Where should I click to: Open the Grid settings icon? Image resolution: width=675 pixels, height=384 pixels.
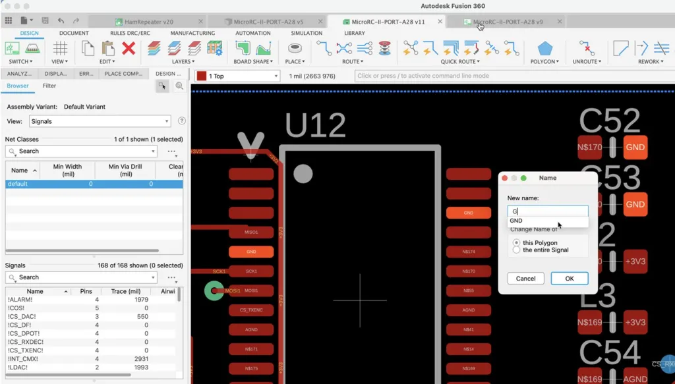tap(60, 48)
